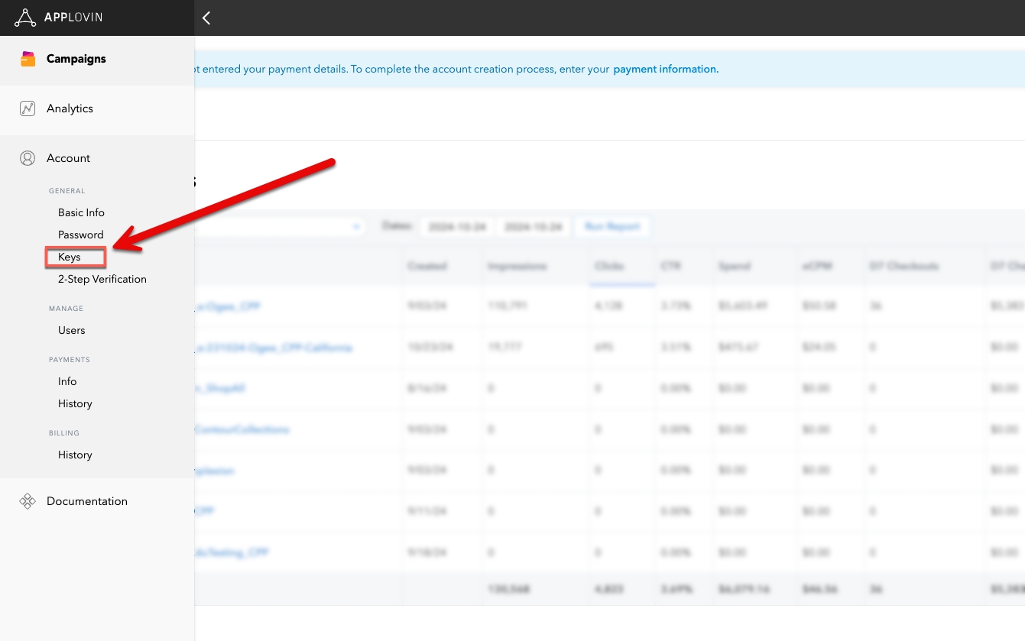
Task: Open Info under Payments
Action: [67, 381]
